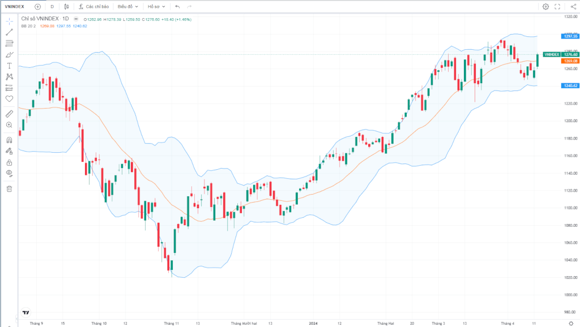Select the crosshair cursor tool

point(9,21)
